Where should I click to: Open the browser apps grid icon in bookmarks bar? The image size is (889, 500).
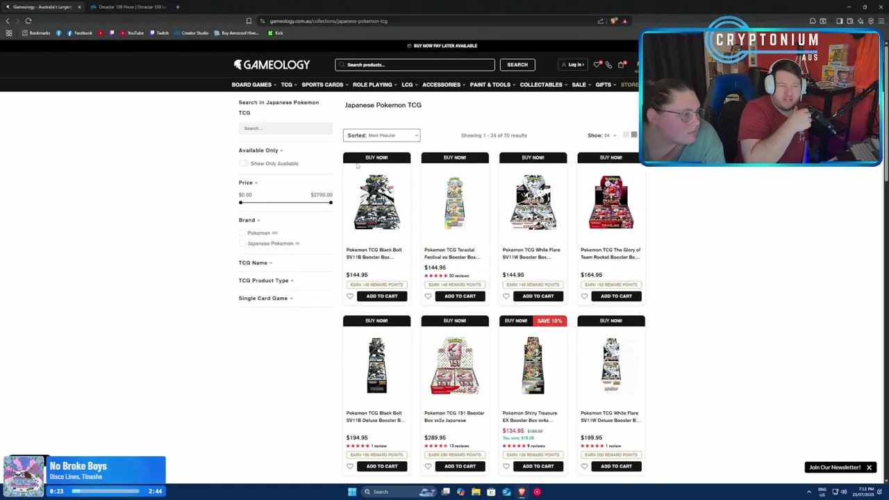pyautogui.click(x=9, y=33)
